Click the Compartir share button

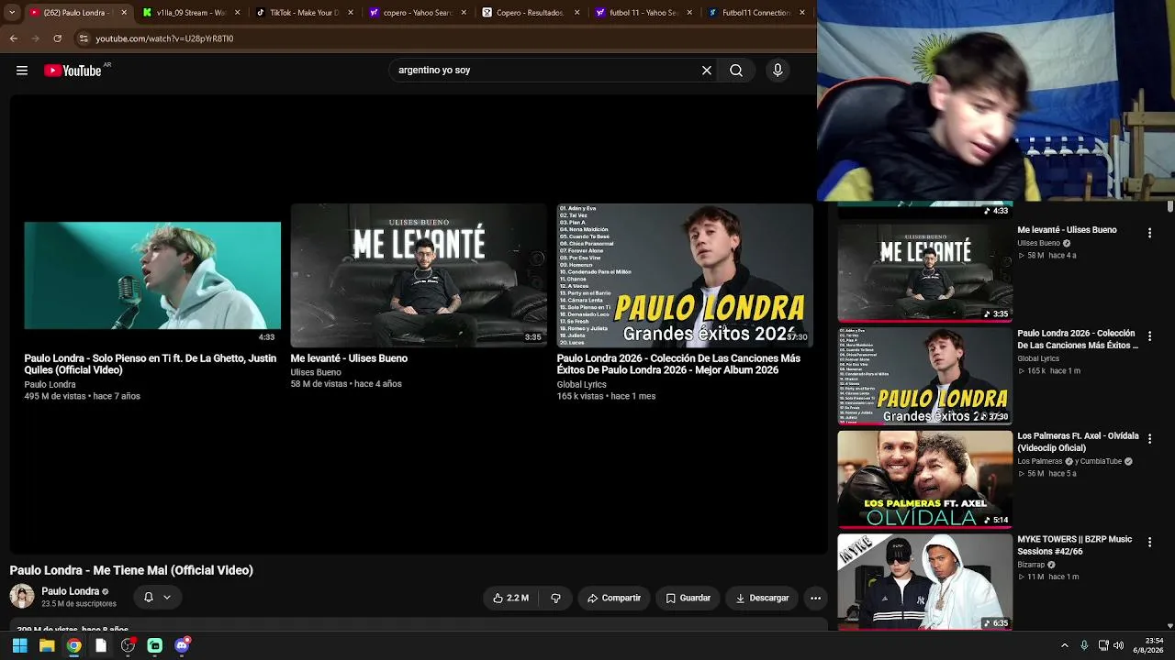[x=614, y=598]
